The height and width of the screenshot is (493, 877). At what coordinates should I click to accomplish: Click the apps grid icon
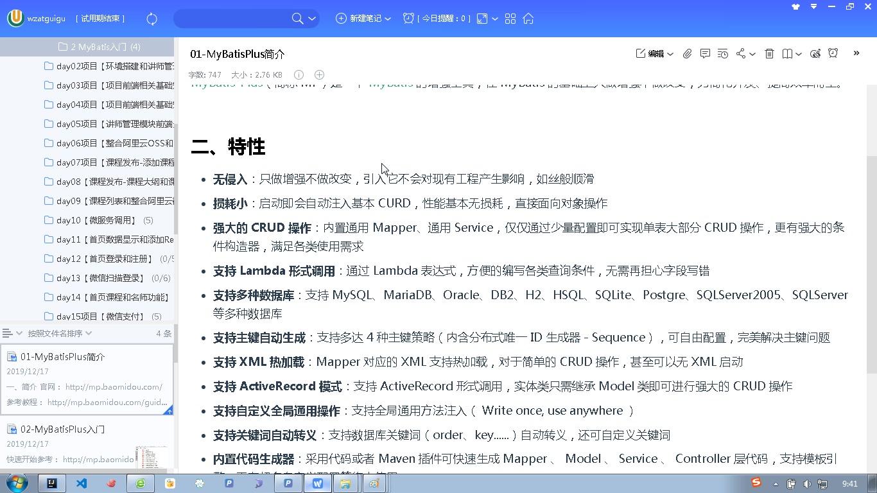510,19
